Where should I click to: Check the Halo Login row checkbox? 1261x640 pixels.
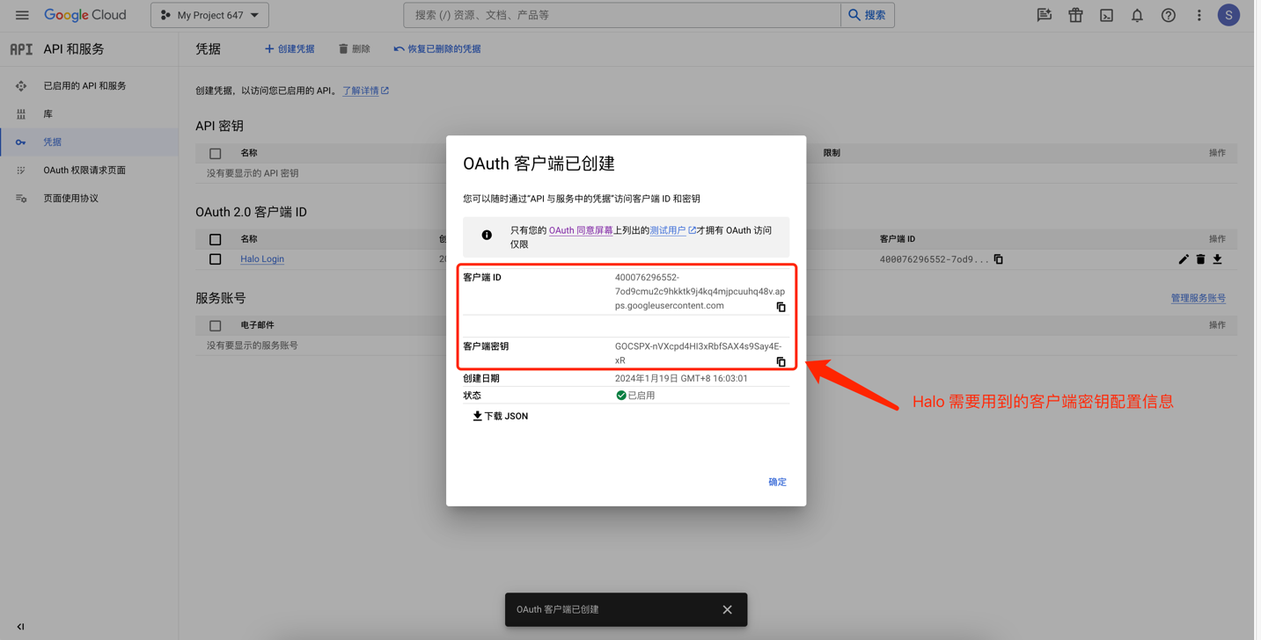point(216,259)
